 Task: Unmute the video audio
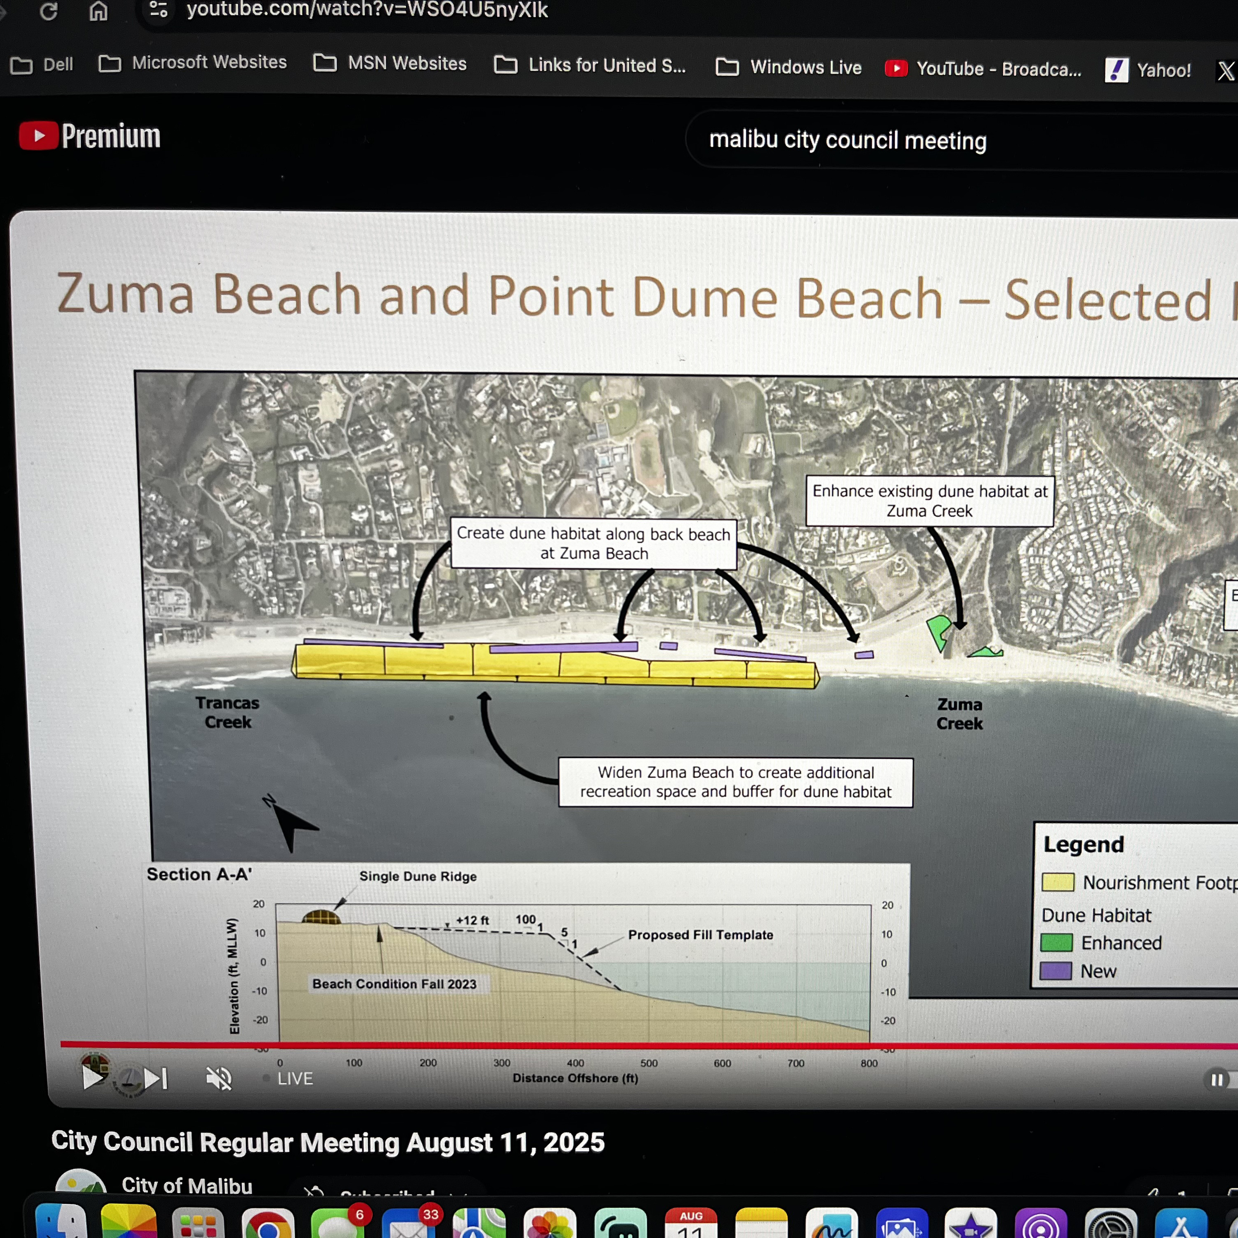coord(219,1078)
